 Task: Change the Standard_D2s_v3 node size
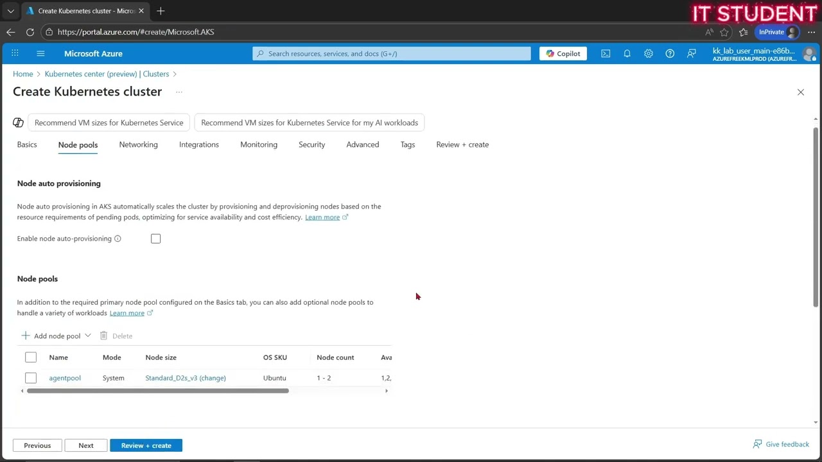tap(186, 378)
